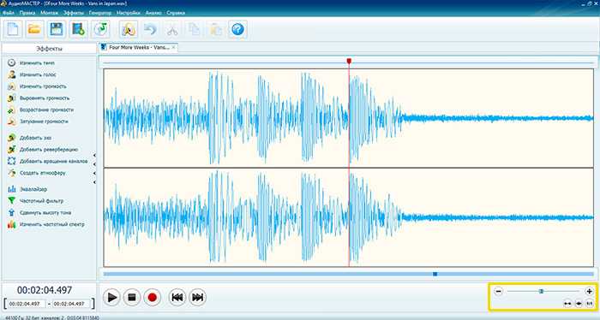Click the new file icon in the toolbar

tap(13, 29)
